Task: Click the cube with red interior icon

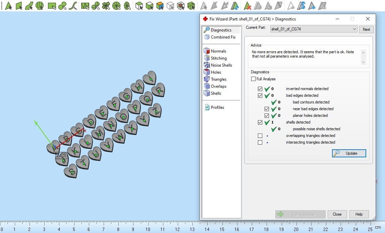Action: [181, 5]
